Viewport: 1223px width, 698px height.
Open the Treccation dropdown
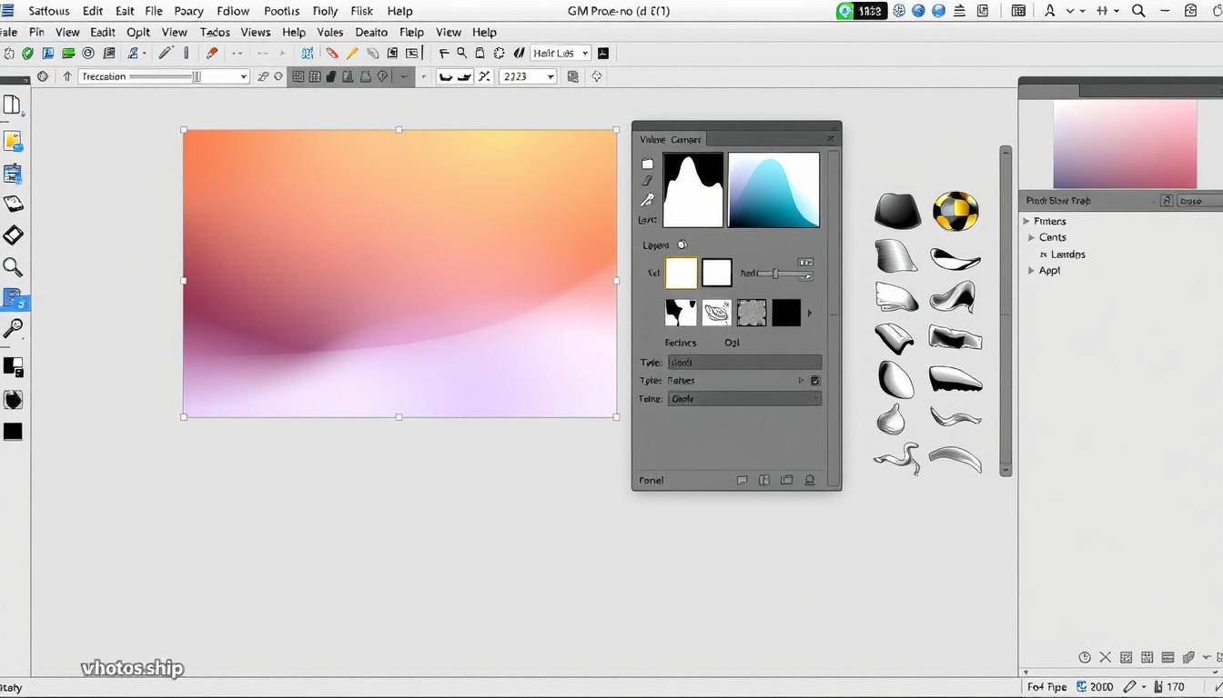[x=164, y=76]
